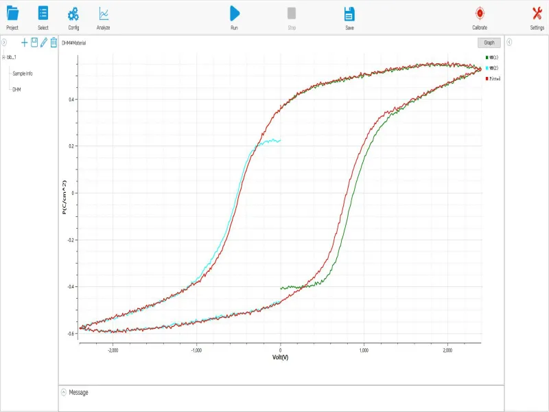
Task: Delete selected item using the trash icon
Action: pos(54,43)
